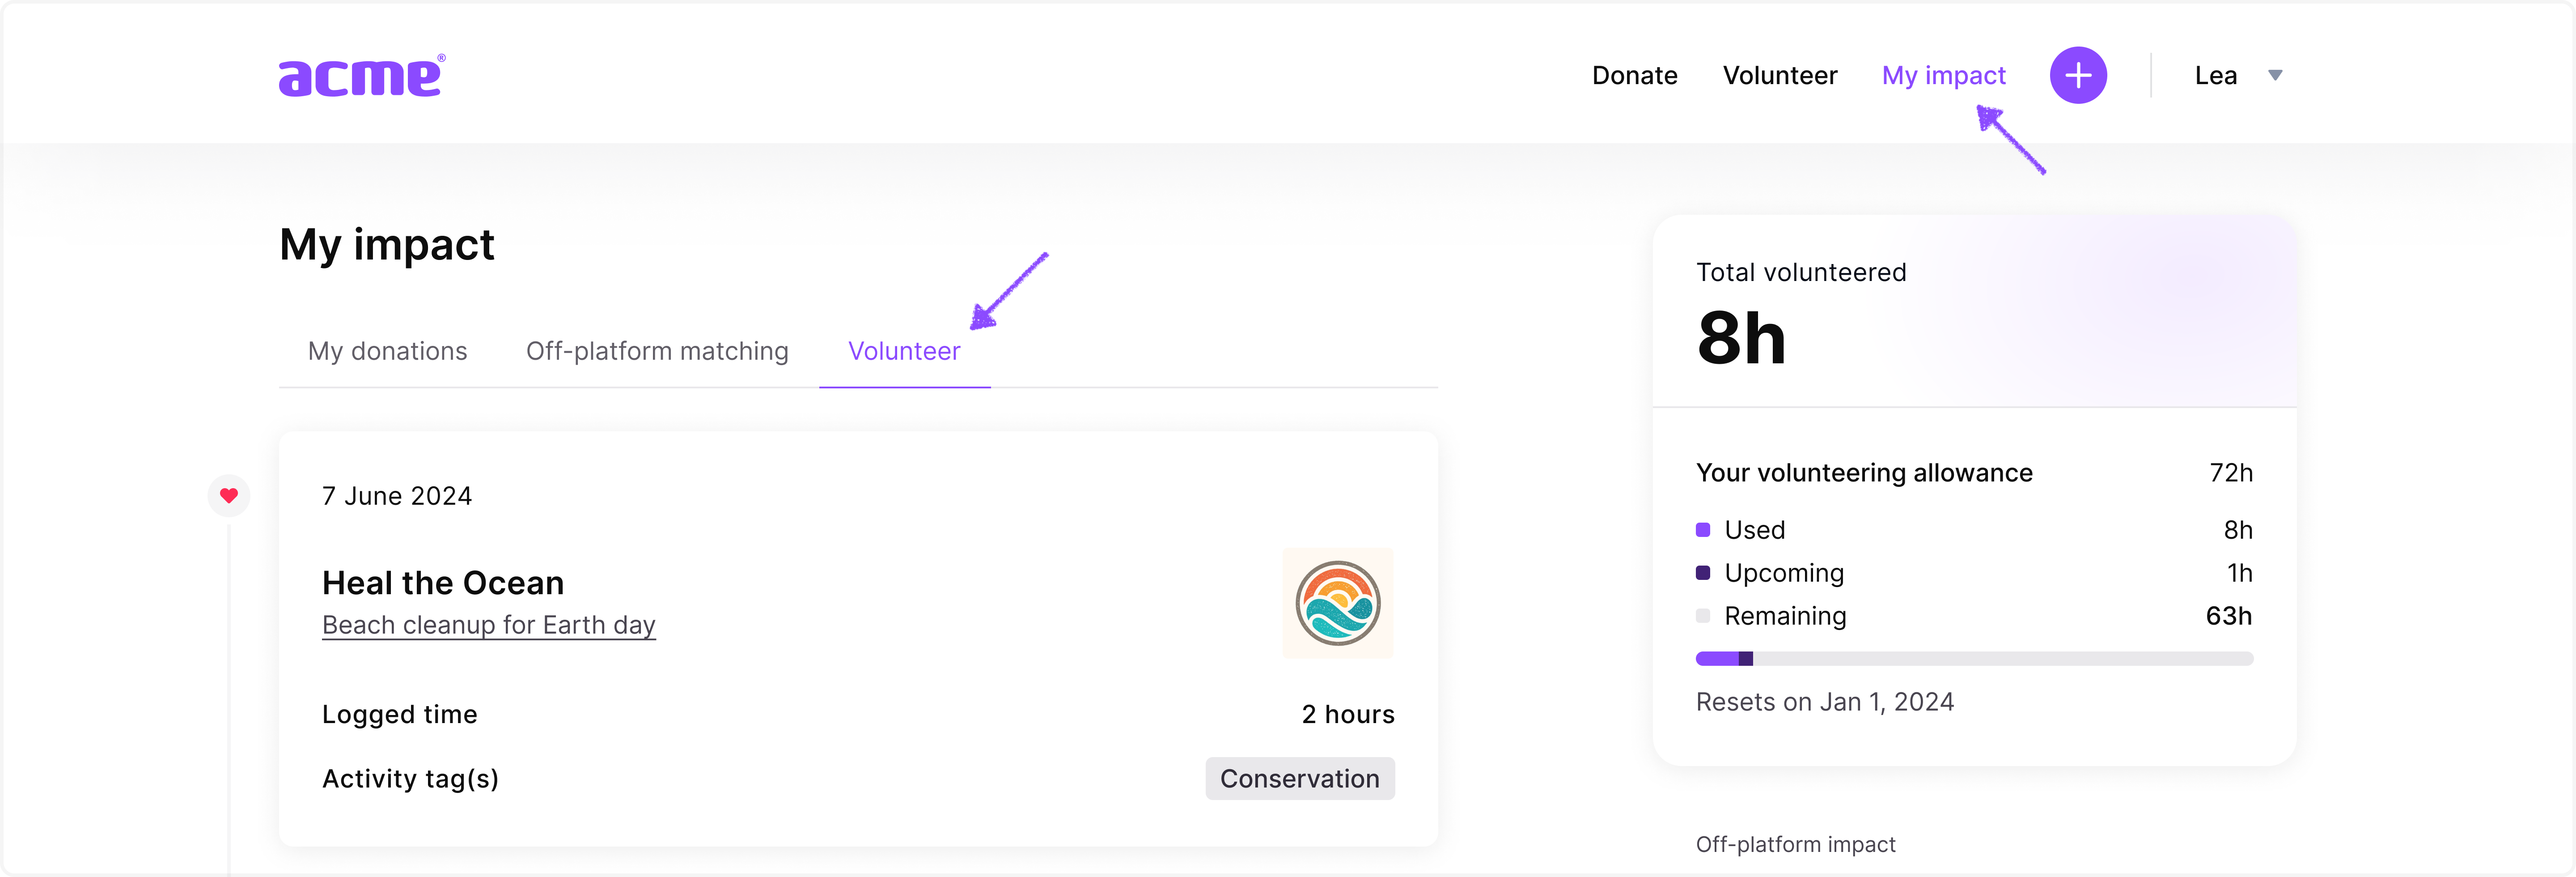Open the Donate nav item
The image size is (2576, 877).
click(1634, 76)
